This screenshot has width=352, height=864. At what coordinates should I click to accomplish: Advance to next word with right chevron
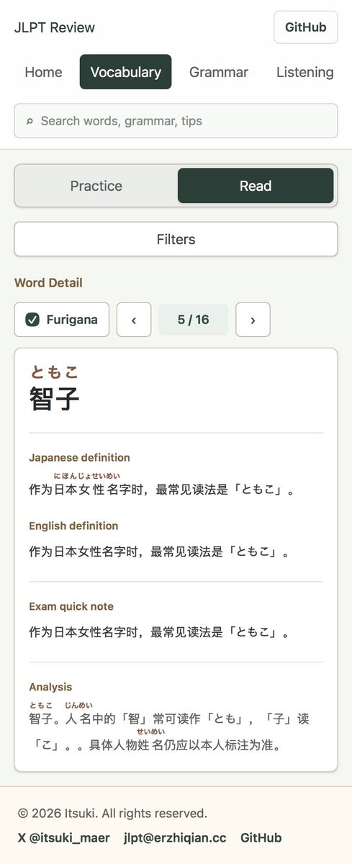[x=253, y=320]
